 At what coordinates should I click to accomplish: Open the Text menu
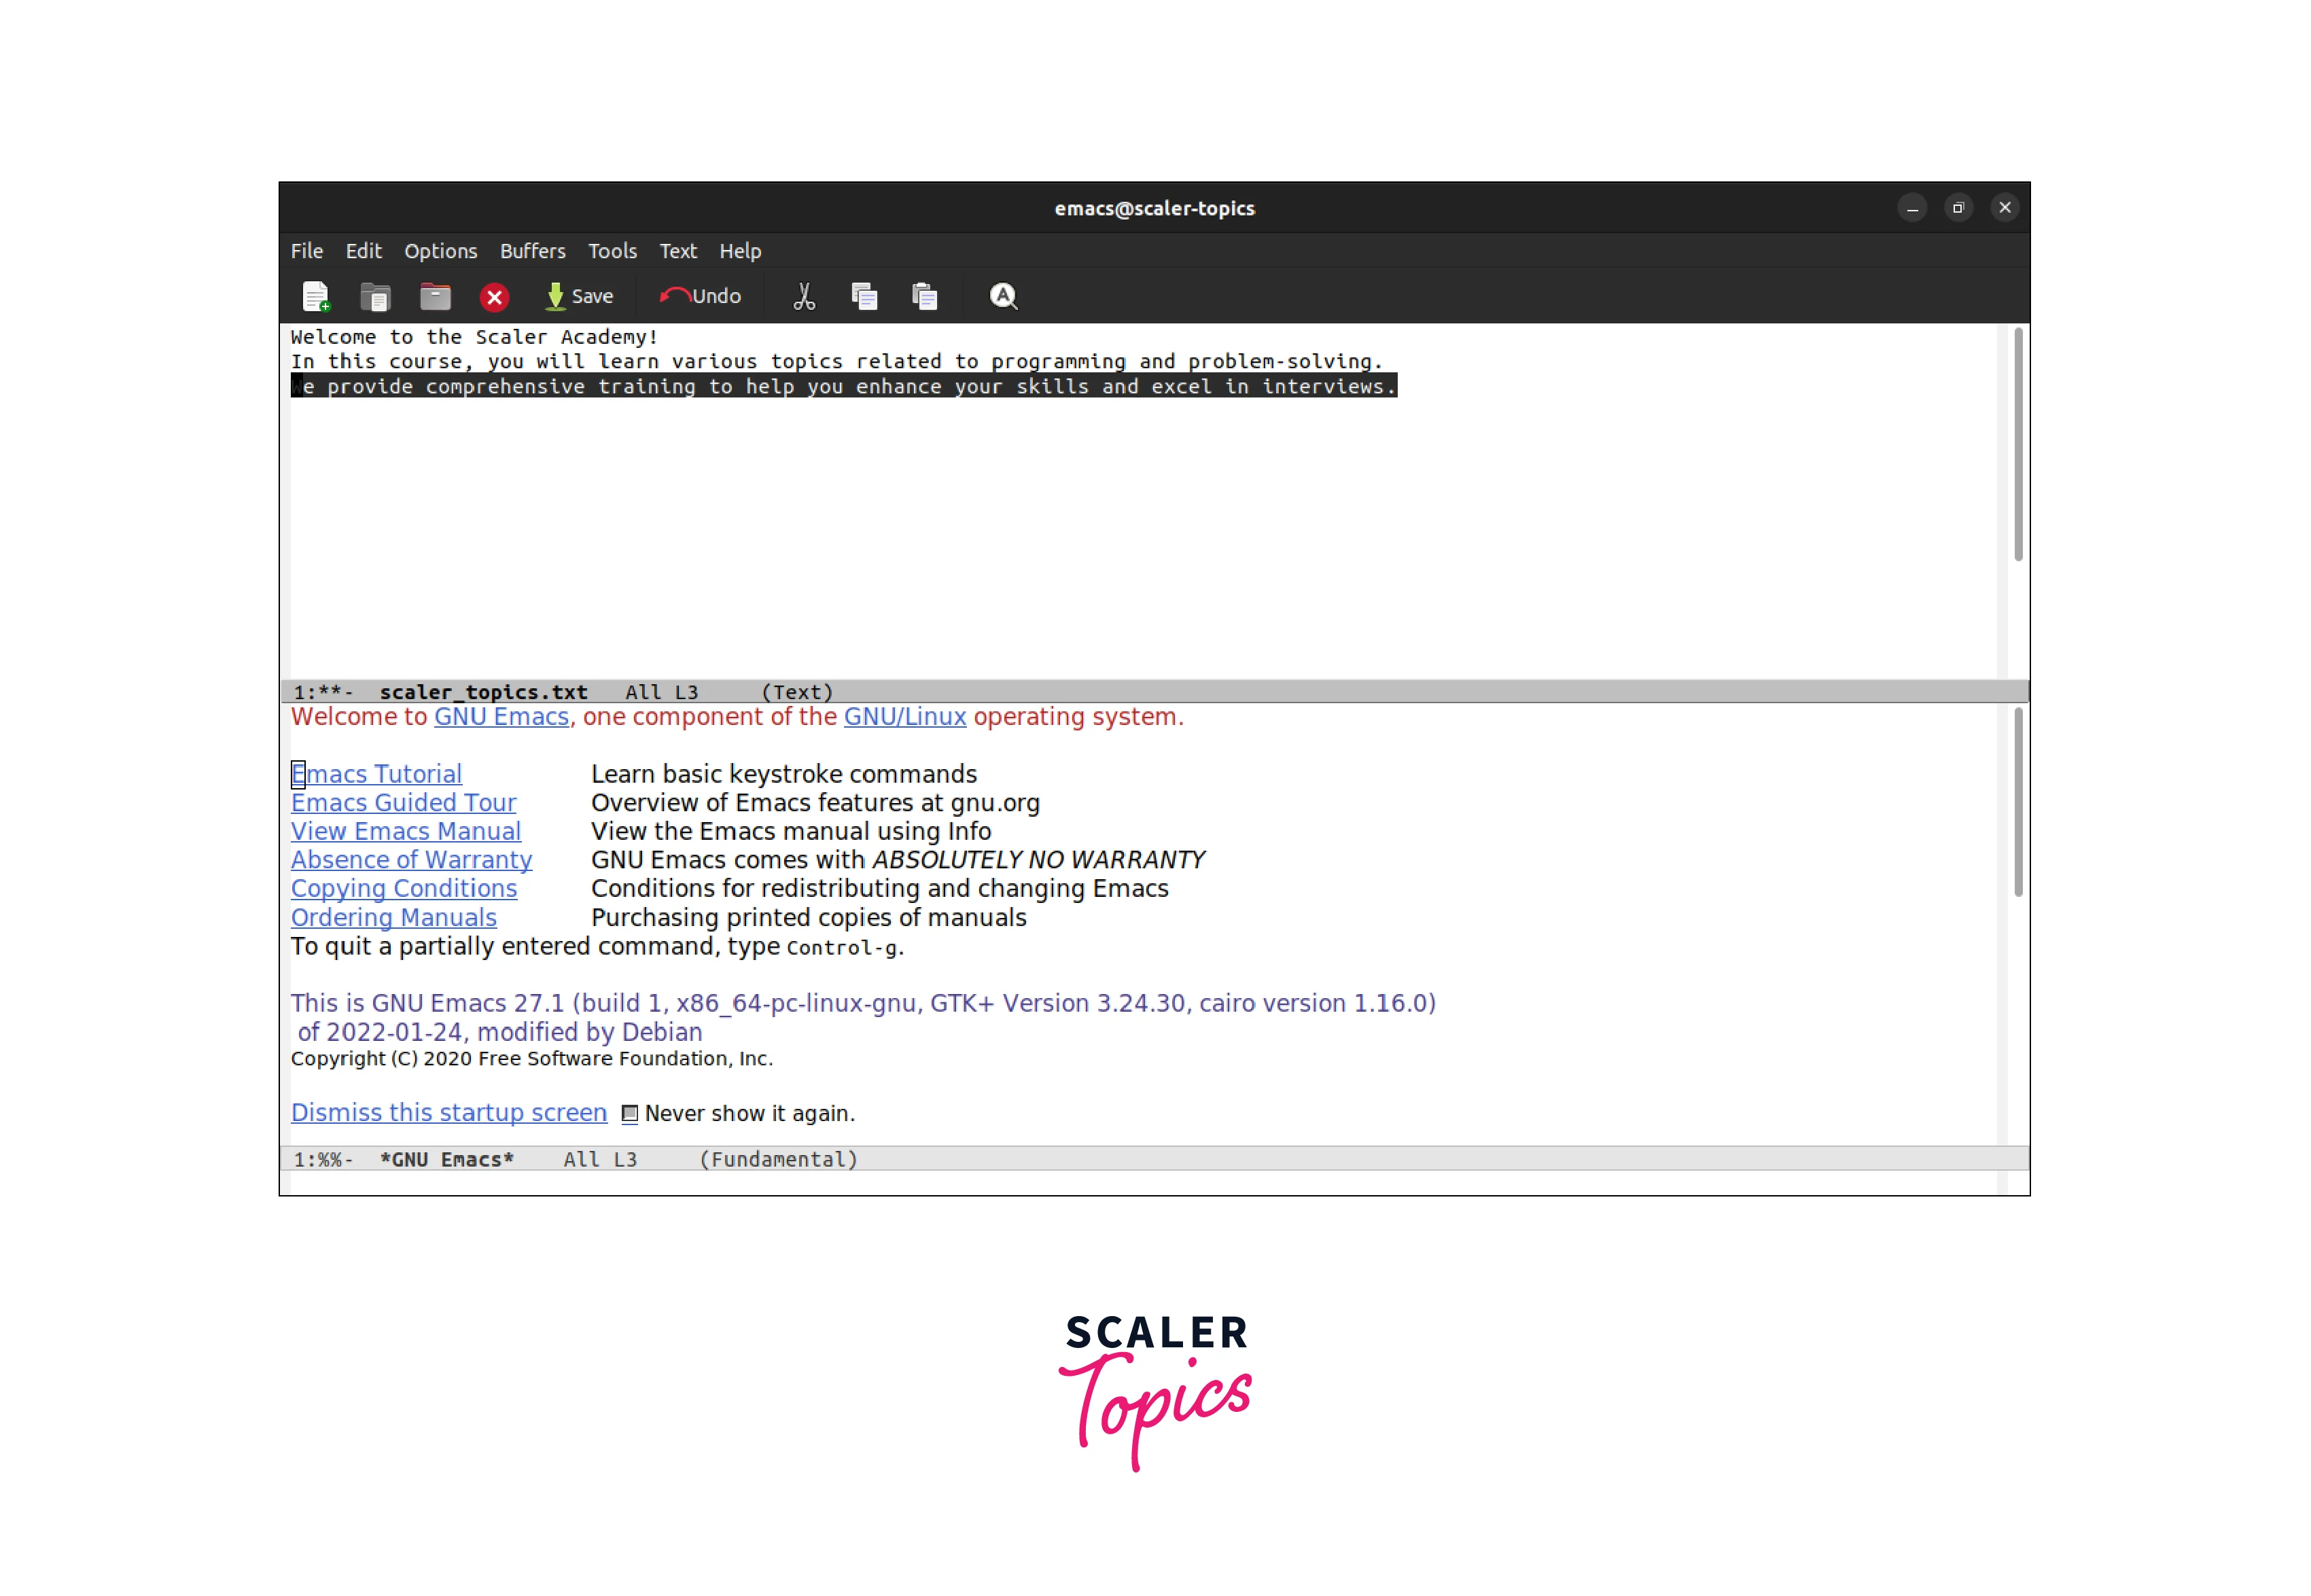pyautogui.click(x=678, y=251)
